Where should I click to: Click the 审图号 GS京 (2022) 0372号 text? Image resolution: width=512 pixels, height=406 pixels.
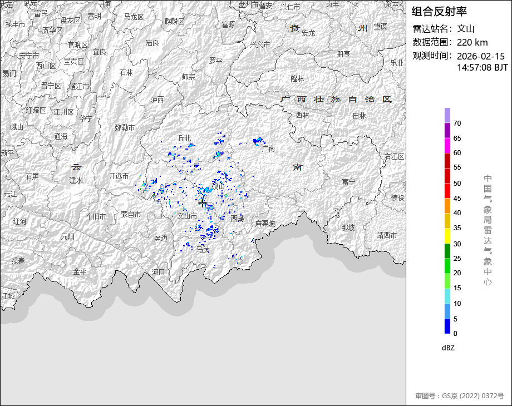[x=459, y=396]
